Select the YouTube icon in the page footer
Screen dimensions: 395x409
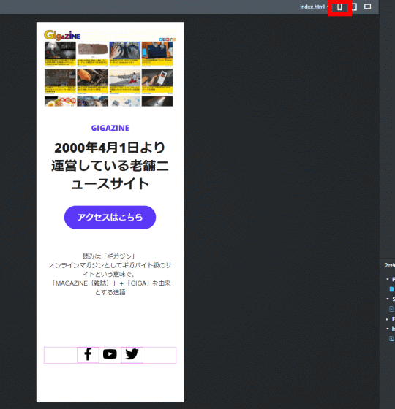(110, 354)
